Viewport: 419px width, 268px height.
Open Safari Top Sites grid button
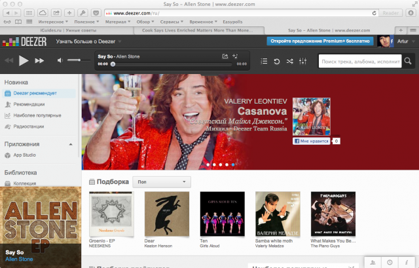[x=29, y=13]
